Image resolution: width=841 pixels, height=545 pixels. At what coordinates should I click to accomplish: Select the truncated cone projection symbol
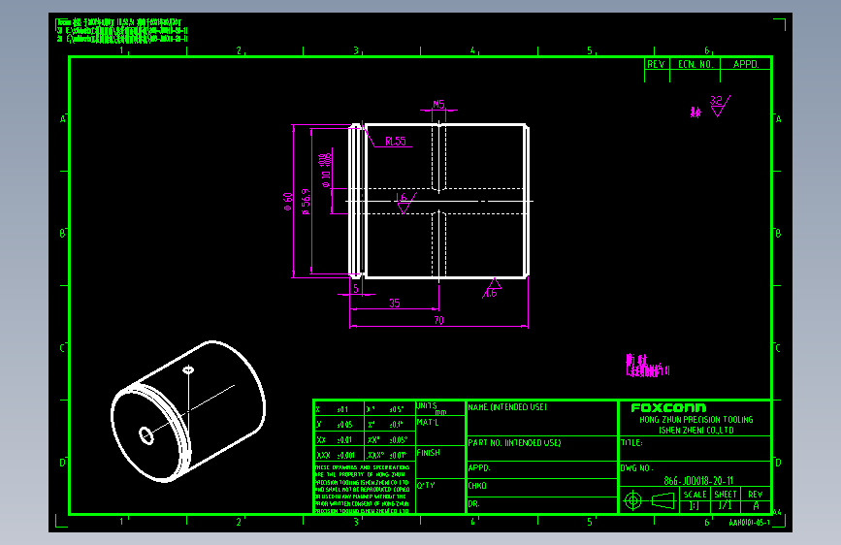click(x=663, y=501)
